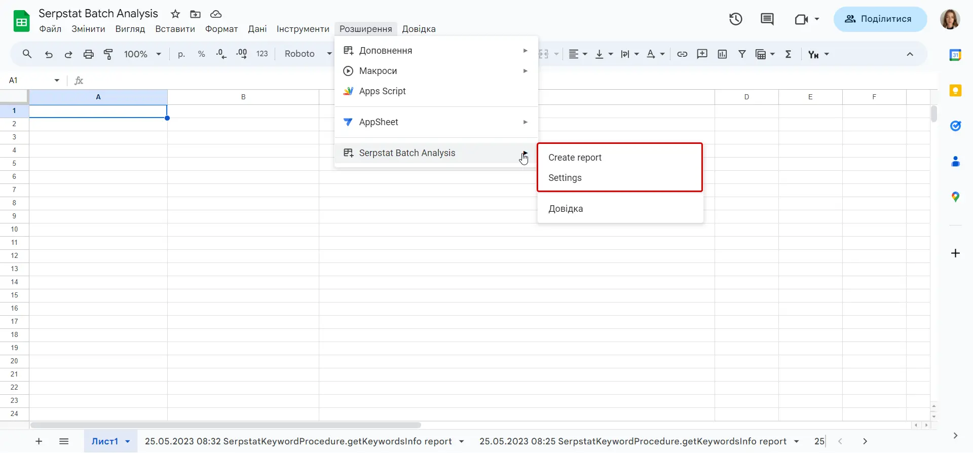Open name box dropdown arrow
The image size is (973, 453).
(x=57, y=81)
